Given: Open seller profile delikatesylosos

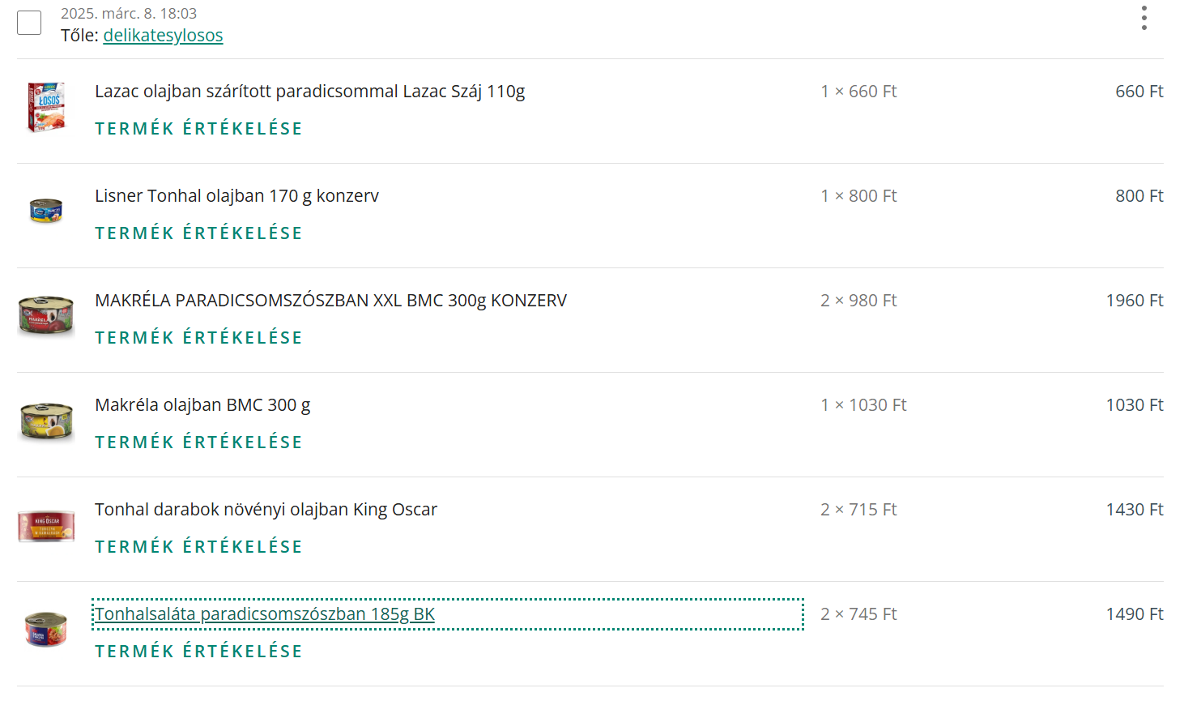Looking at the screenshot, I should 163,36.
